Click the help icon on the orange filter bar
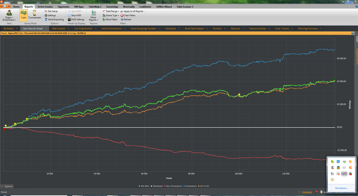358x196 pixels. (352, 33)
